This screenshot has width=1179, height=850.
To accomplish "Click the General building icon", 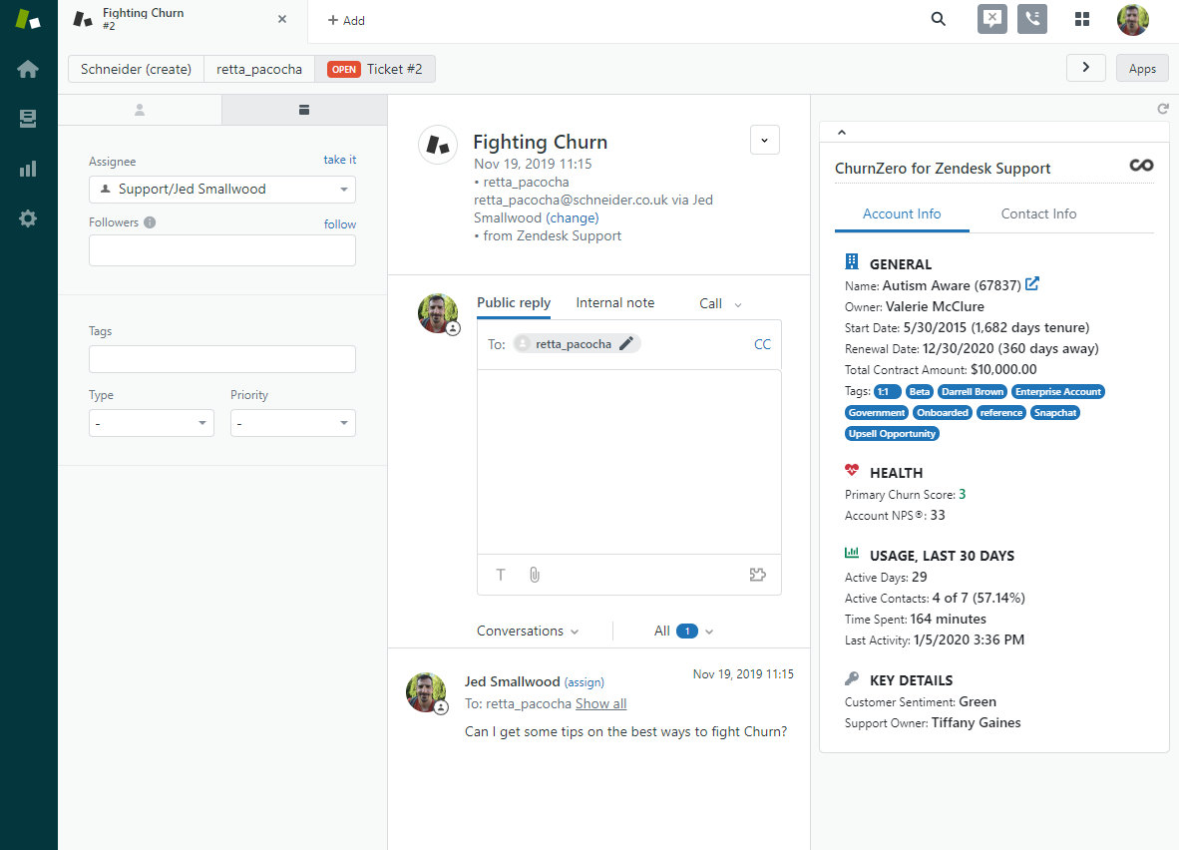I will pyautogui.click(x=851, y=261).
